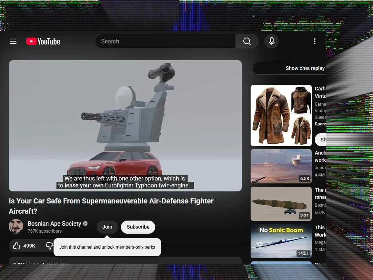Search with your voice microphone
Screen dimensions: 373x280
click(271, 41)
